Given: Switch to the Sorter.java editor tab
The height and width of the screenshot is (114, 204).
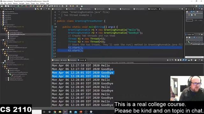Looking at the screenshot, I should [x=113, y=9].
